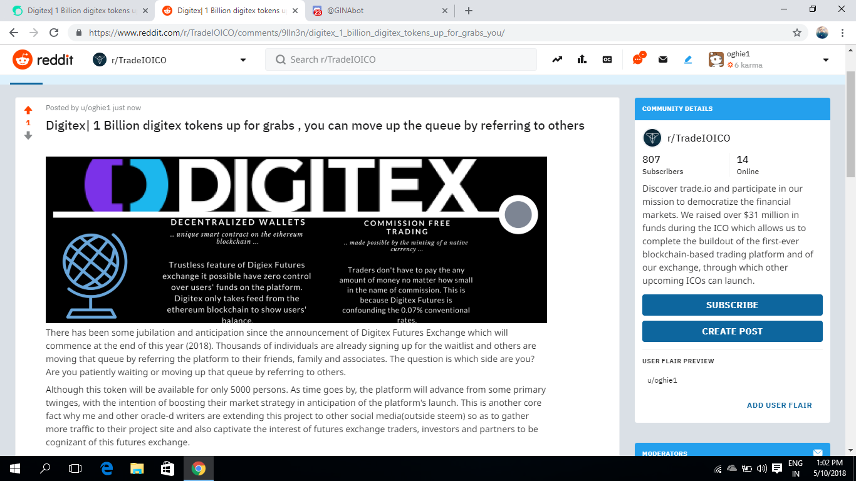
Task: Close the @GINAbot tab
Action: coord(445,11)
